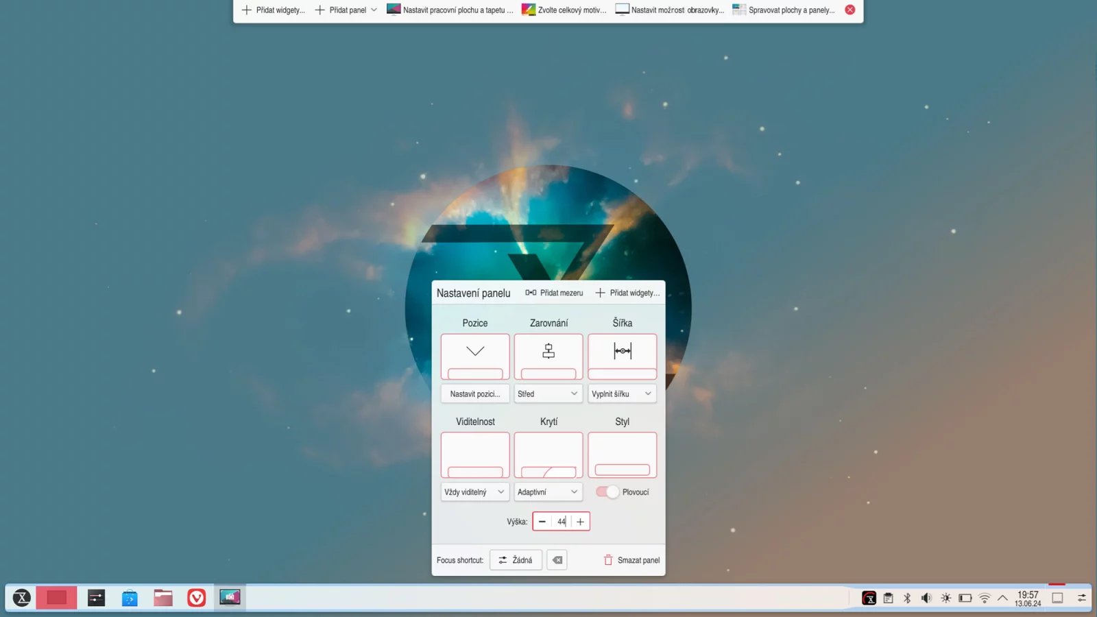
Task: Click the Pozice preview tile
Action: [475, 356]
